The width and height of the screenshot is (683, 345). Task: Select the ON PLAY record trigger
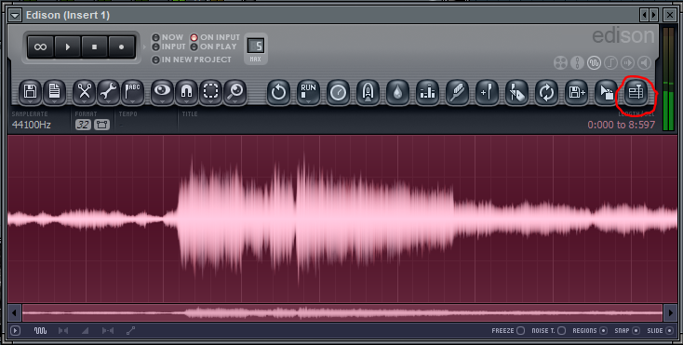pos(194,46)
